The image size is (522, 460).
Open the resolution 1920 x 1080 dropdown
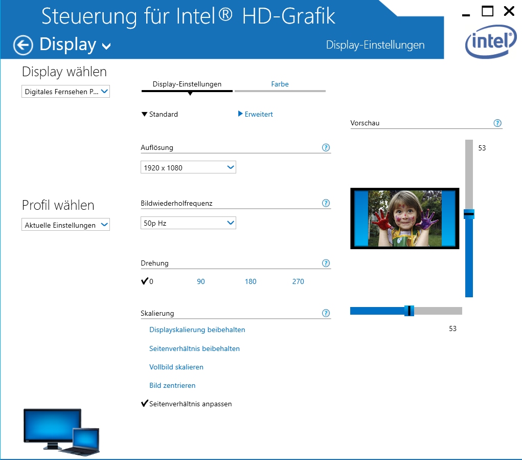tap(188, 167)
